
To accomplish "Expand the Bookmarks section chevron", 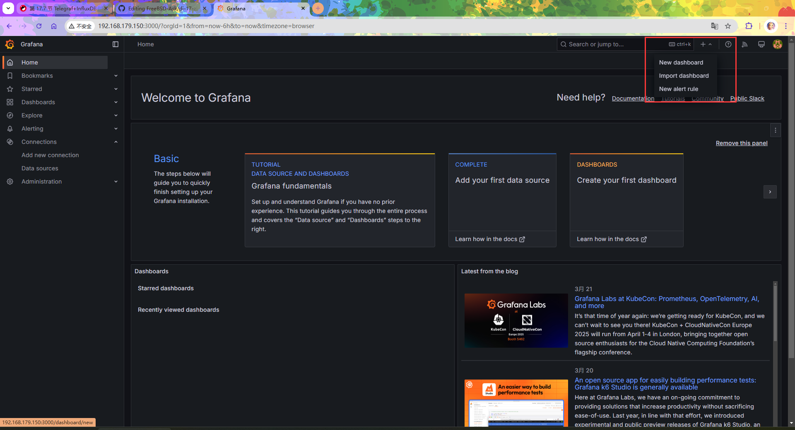I will click(x=116, y=76).
